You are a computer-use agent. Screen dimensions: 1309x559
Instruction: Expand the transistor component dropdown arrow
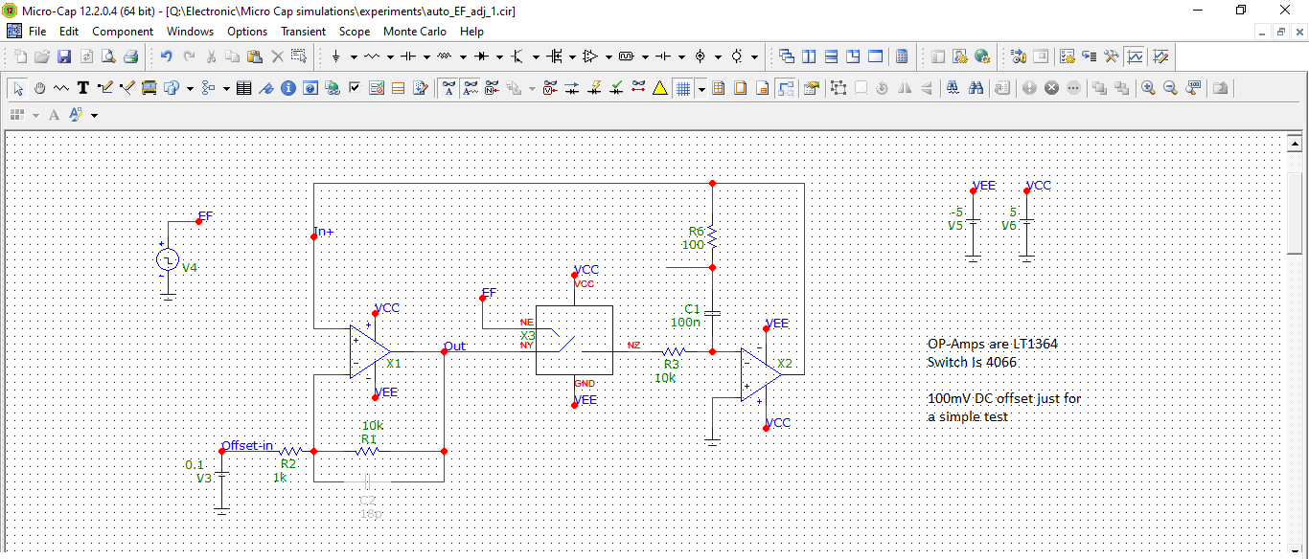[x=536, y=56]
